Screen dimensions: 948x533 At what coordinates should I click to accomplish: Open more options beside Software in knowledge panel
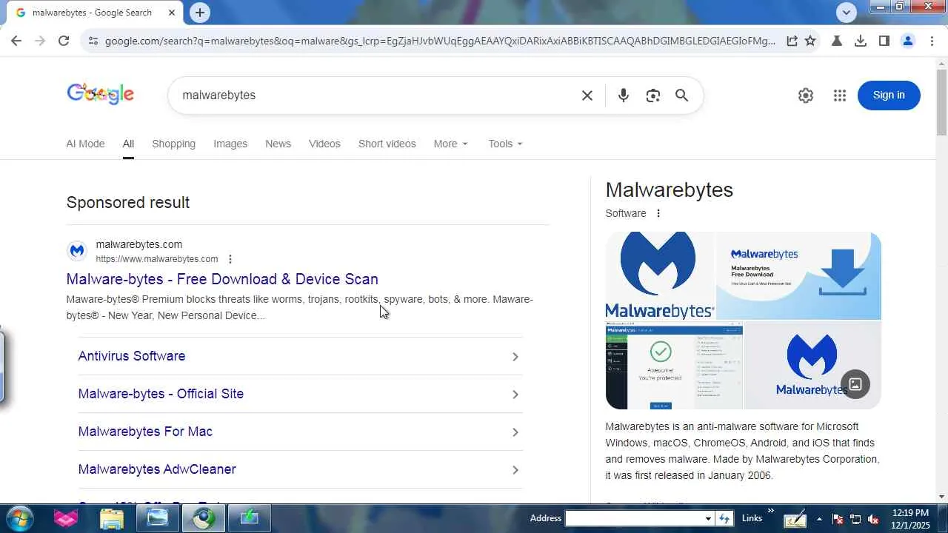658,213
